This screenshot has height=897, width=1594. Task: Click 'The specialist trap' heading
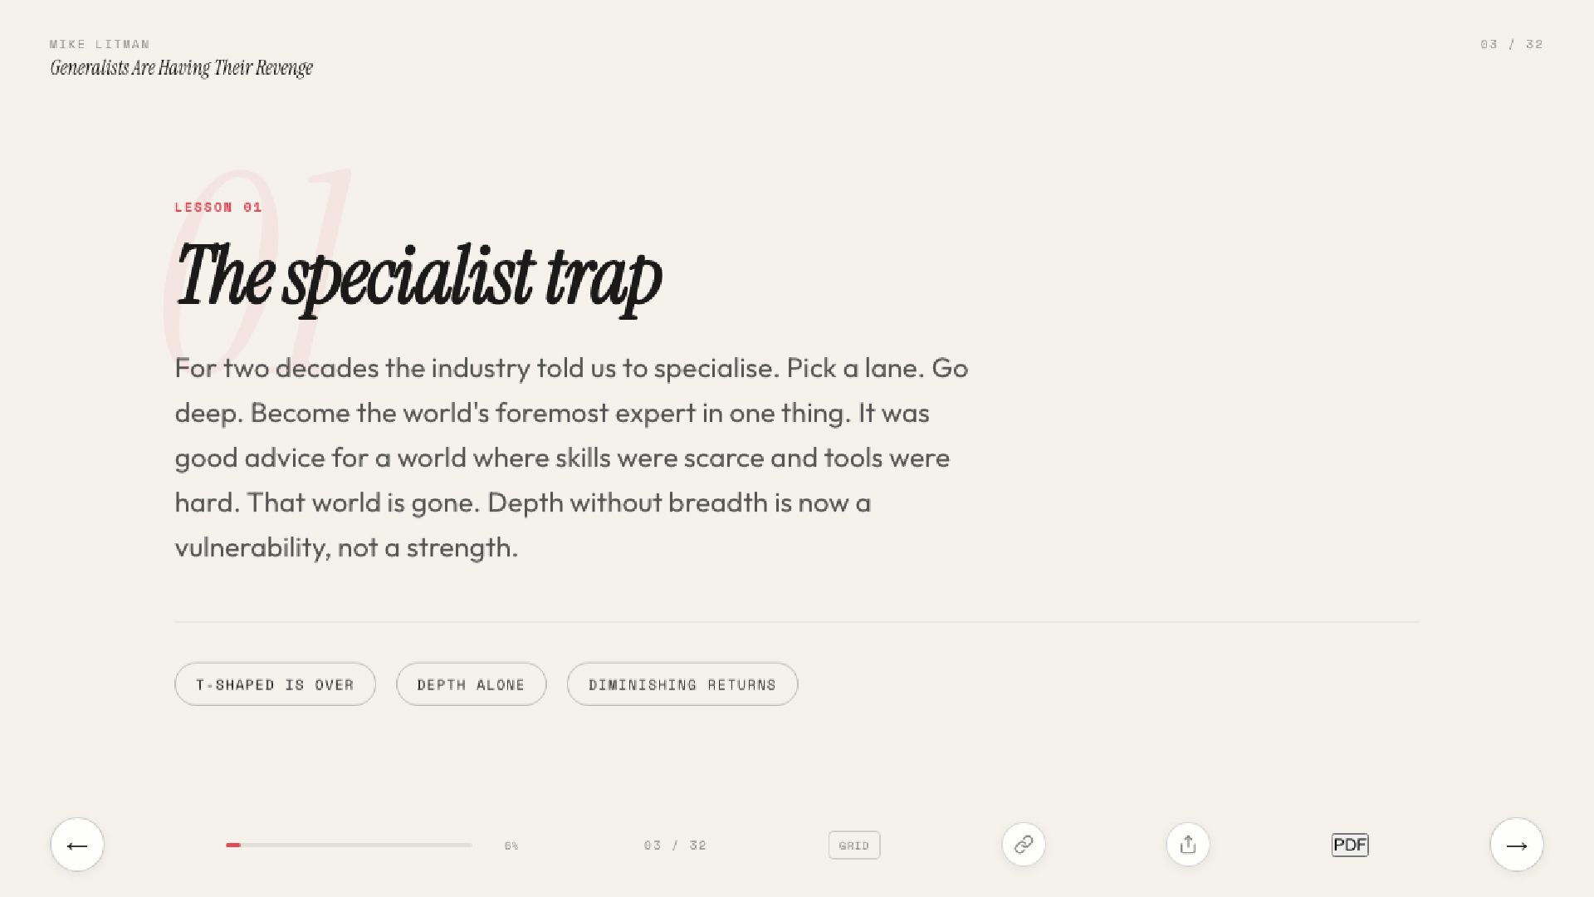pyautogui.click(x=418, y=277)
